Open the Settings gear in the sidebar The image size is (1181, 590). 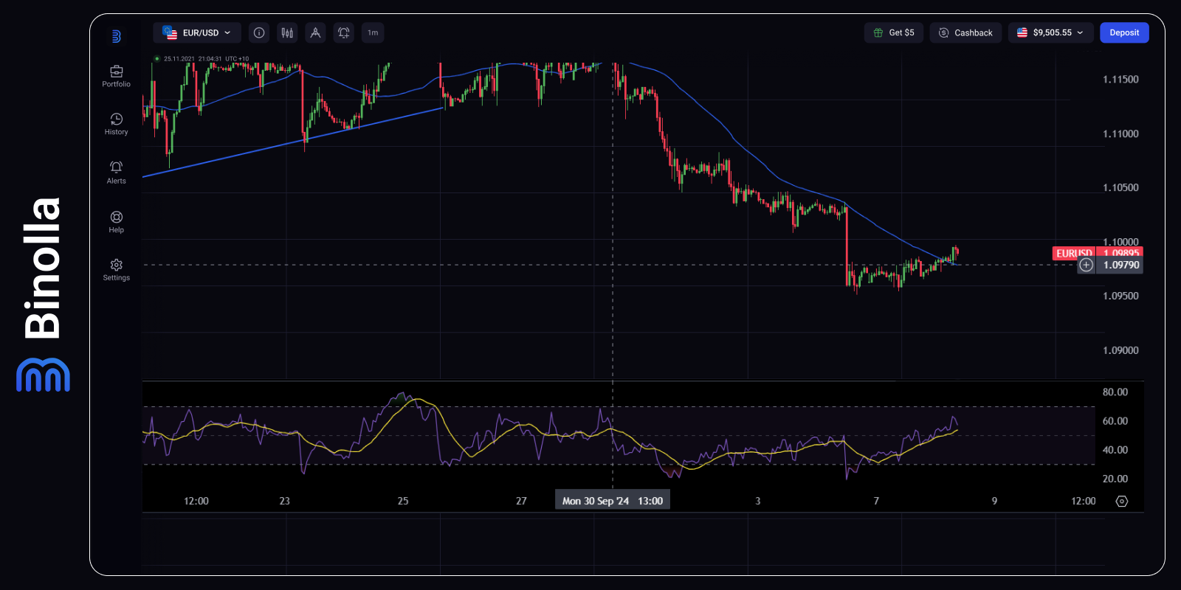click(x=116, y=270)
